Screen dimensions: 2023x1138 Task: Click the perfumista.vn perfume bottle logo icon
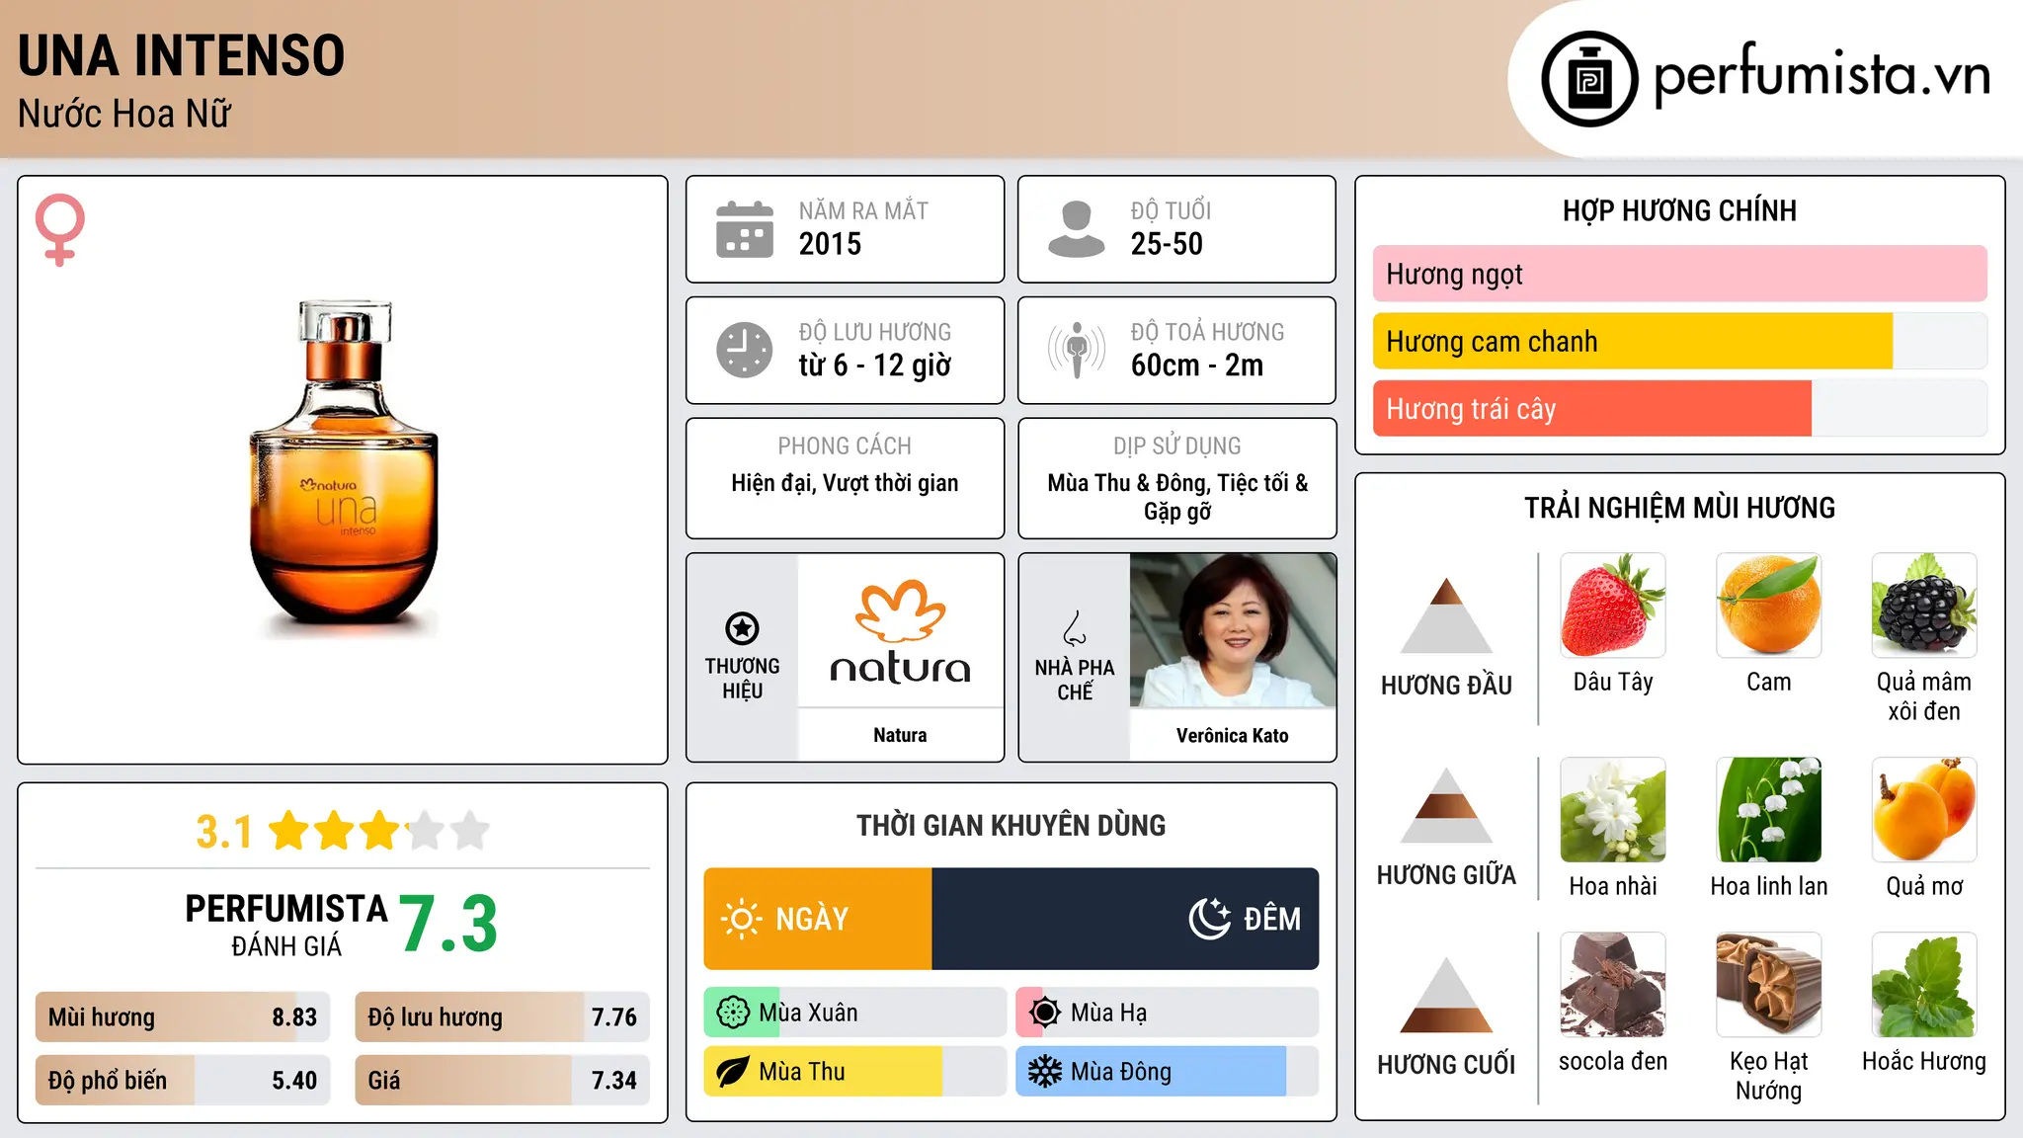tap(1589, 79)
